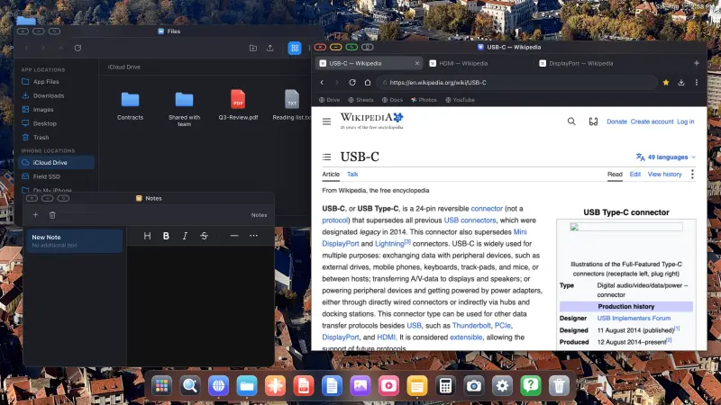721x405 pixels.
Task: Open the Talk tab of the article
Action: (352, 174)
